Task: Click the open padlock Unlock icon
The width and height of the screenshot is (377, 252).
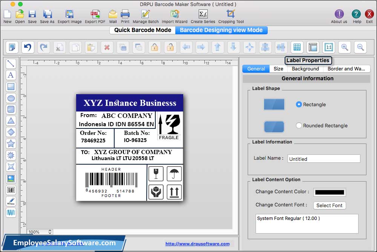Action: click(x=170, y=47)
